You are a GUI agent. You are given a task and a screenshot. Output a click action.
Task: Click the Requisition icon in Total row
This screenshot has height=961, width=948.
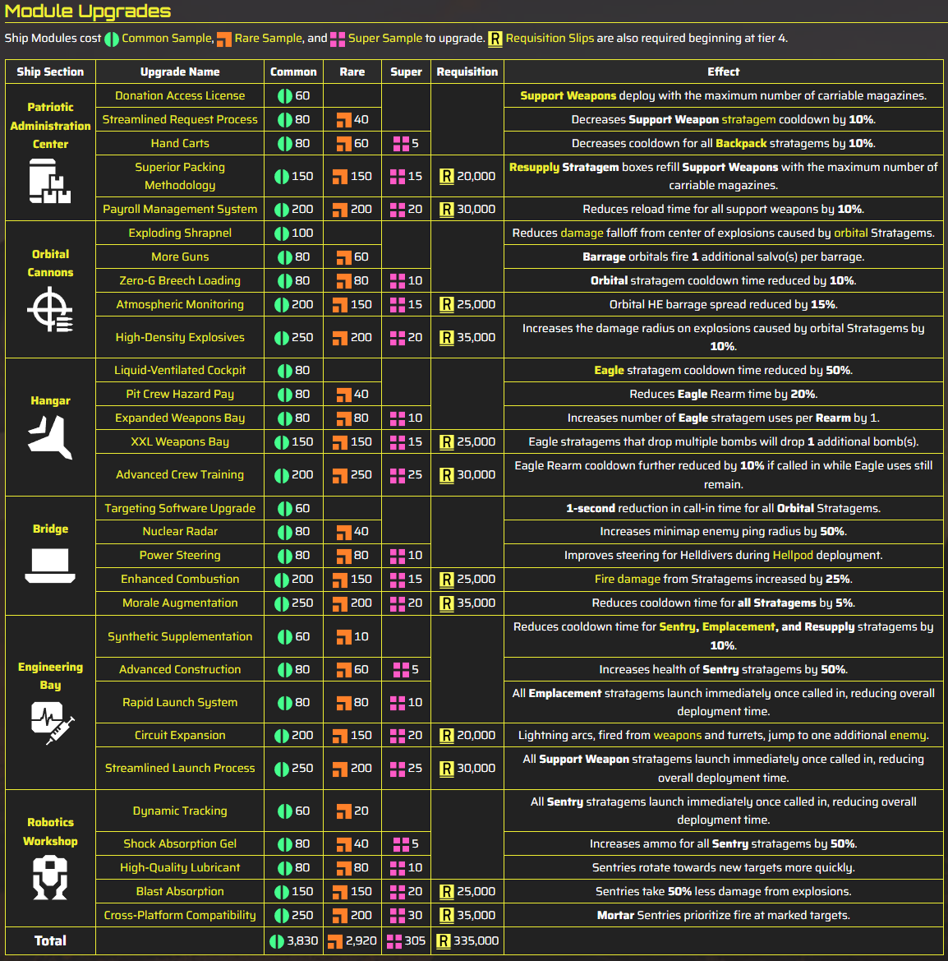(x=444, y=940)
